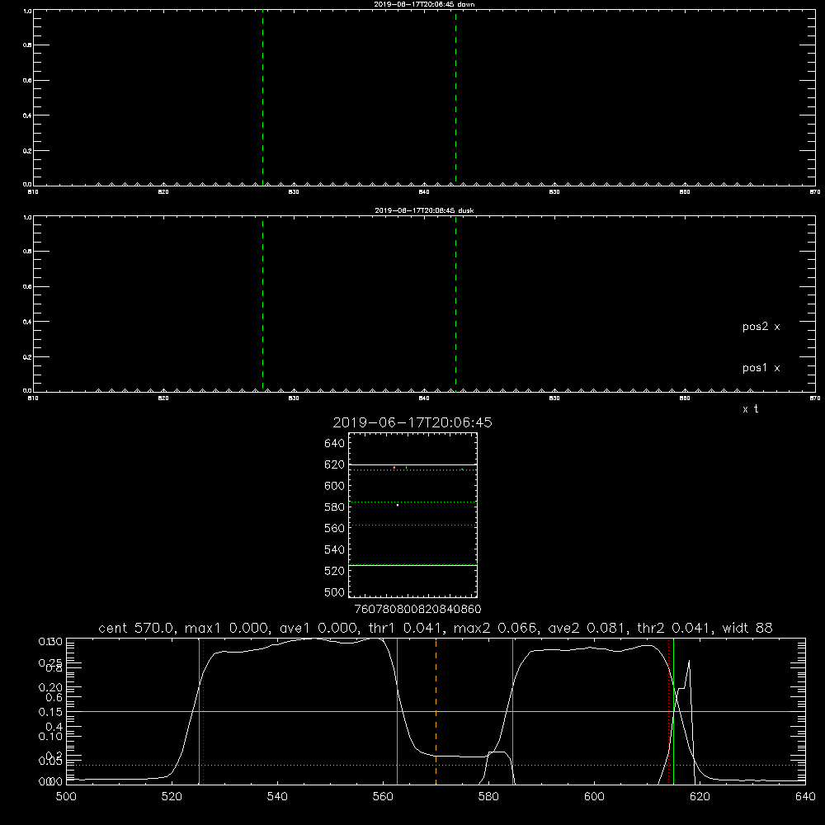Click 'thr2 0.041' in bottom plot title

click(675, 628)
